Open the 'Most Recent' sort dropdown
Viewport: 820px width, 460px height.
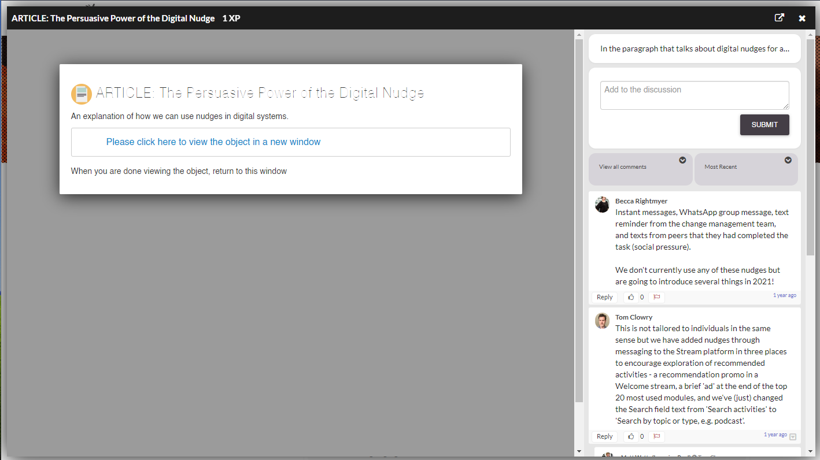pyautogui.click(x=788, y=160)
